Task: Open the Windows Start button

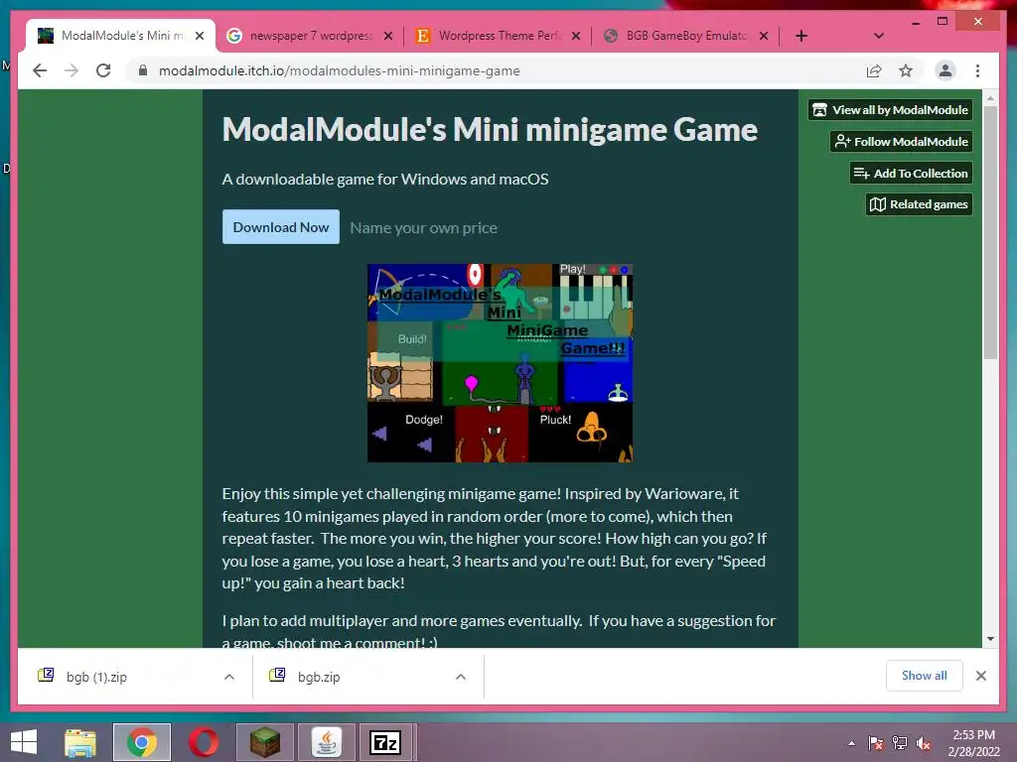Action: (24, 742)
